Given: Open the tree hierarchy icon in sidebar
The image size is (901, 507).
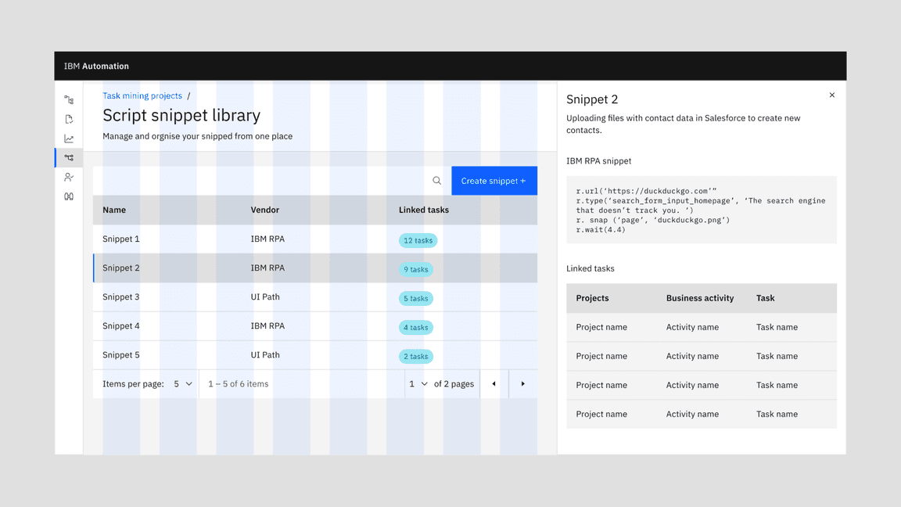Looking at the screenshot, I should tap(69, 100).
